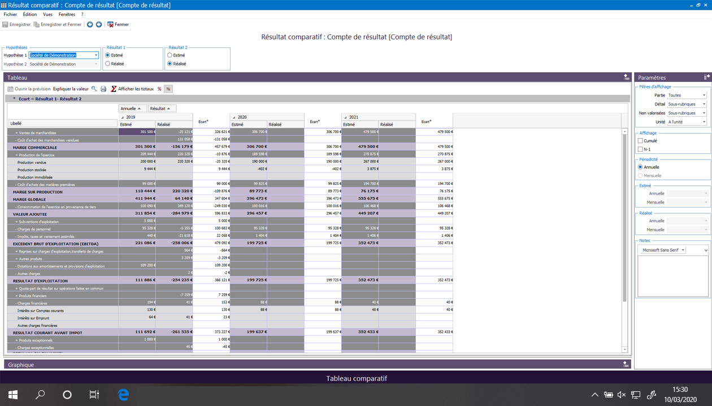Toggle the red percent display icon
The height and width of the screenshot is (406, 712).
pyautogui.click(x=159, y=89)
